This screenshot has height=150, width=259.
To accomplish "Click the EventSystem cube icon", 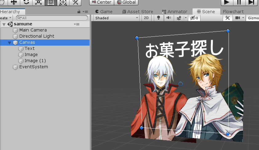I will tap(15, 67).
